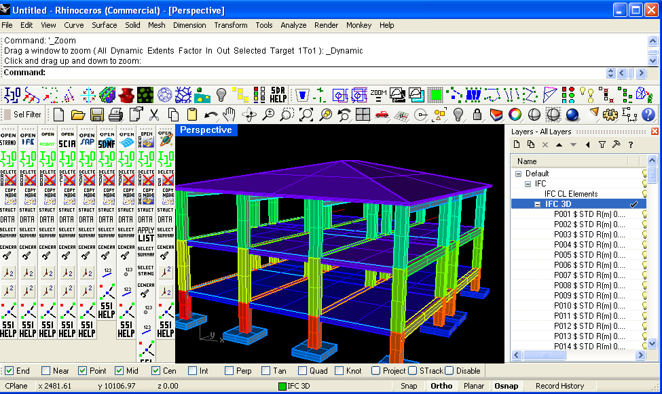Click the APPLY LIST icon
Screen dimensions: 662x394
coord(146,234)
